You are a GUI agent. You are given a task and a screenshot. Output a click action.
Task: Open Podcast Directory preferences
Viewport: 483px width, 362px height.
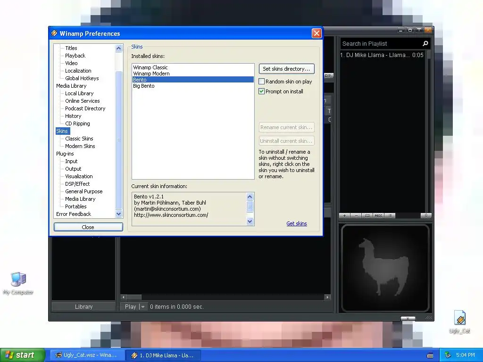[85, 108]
